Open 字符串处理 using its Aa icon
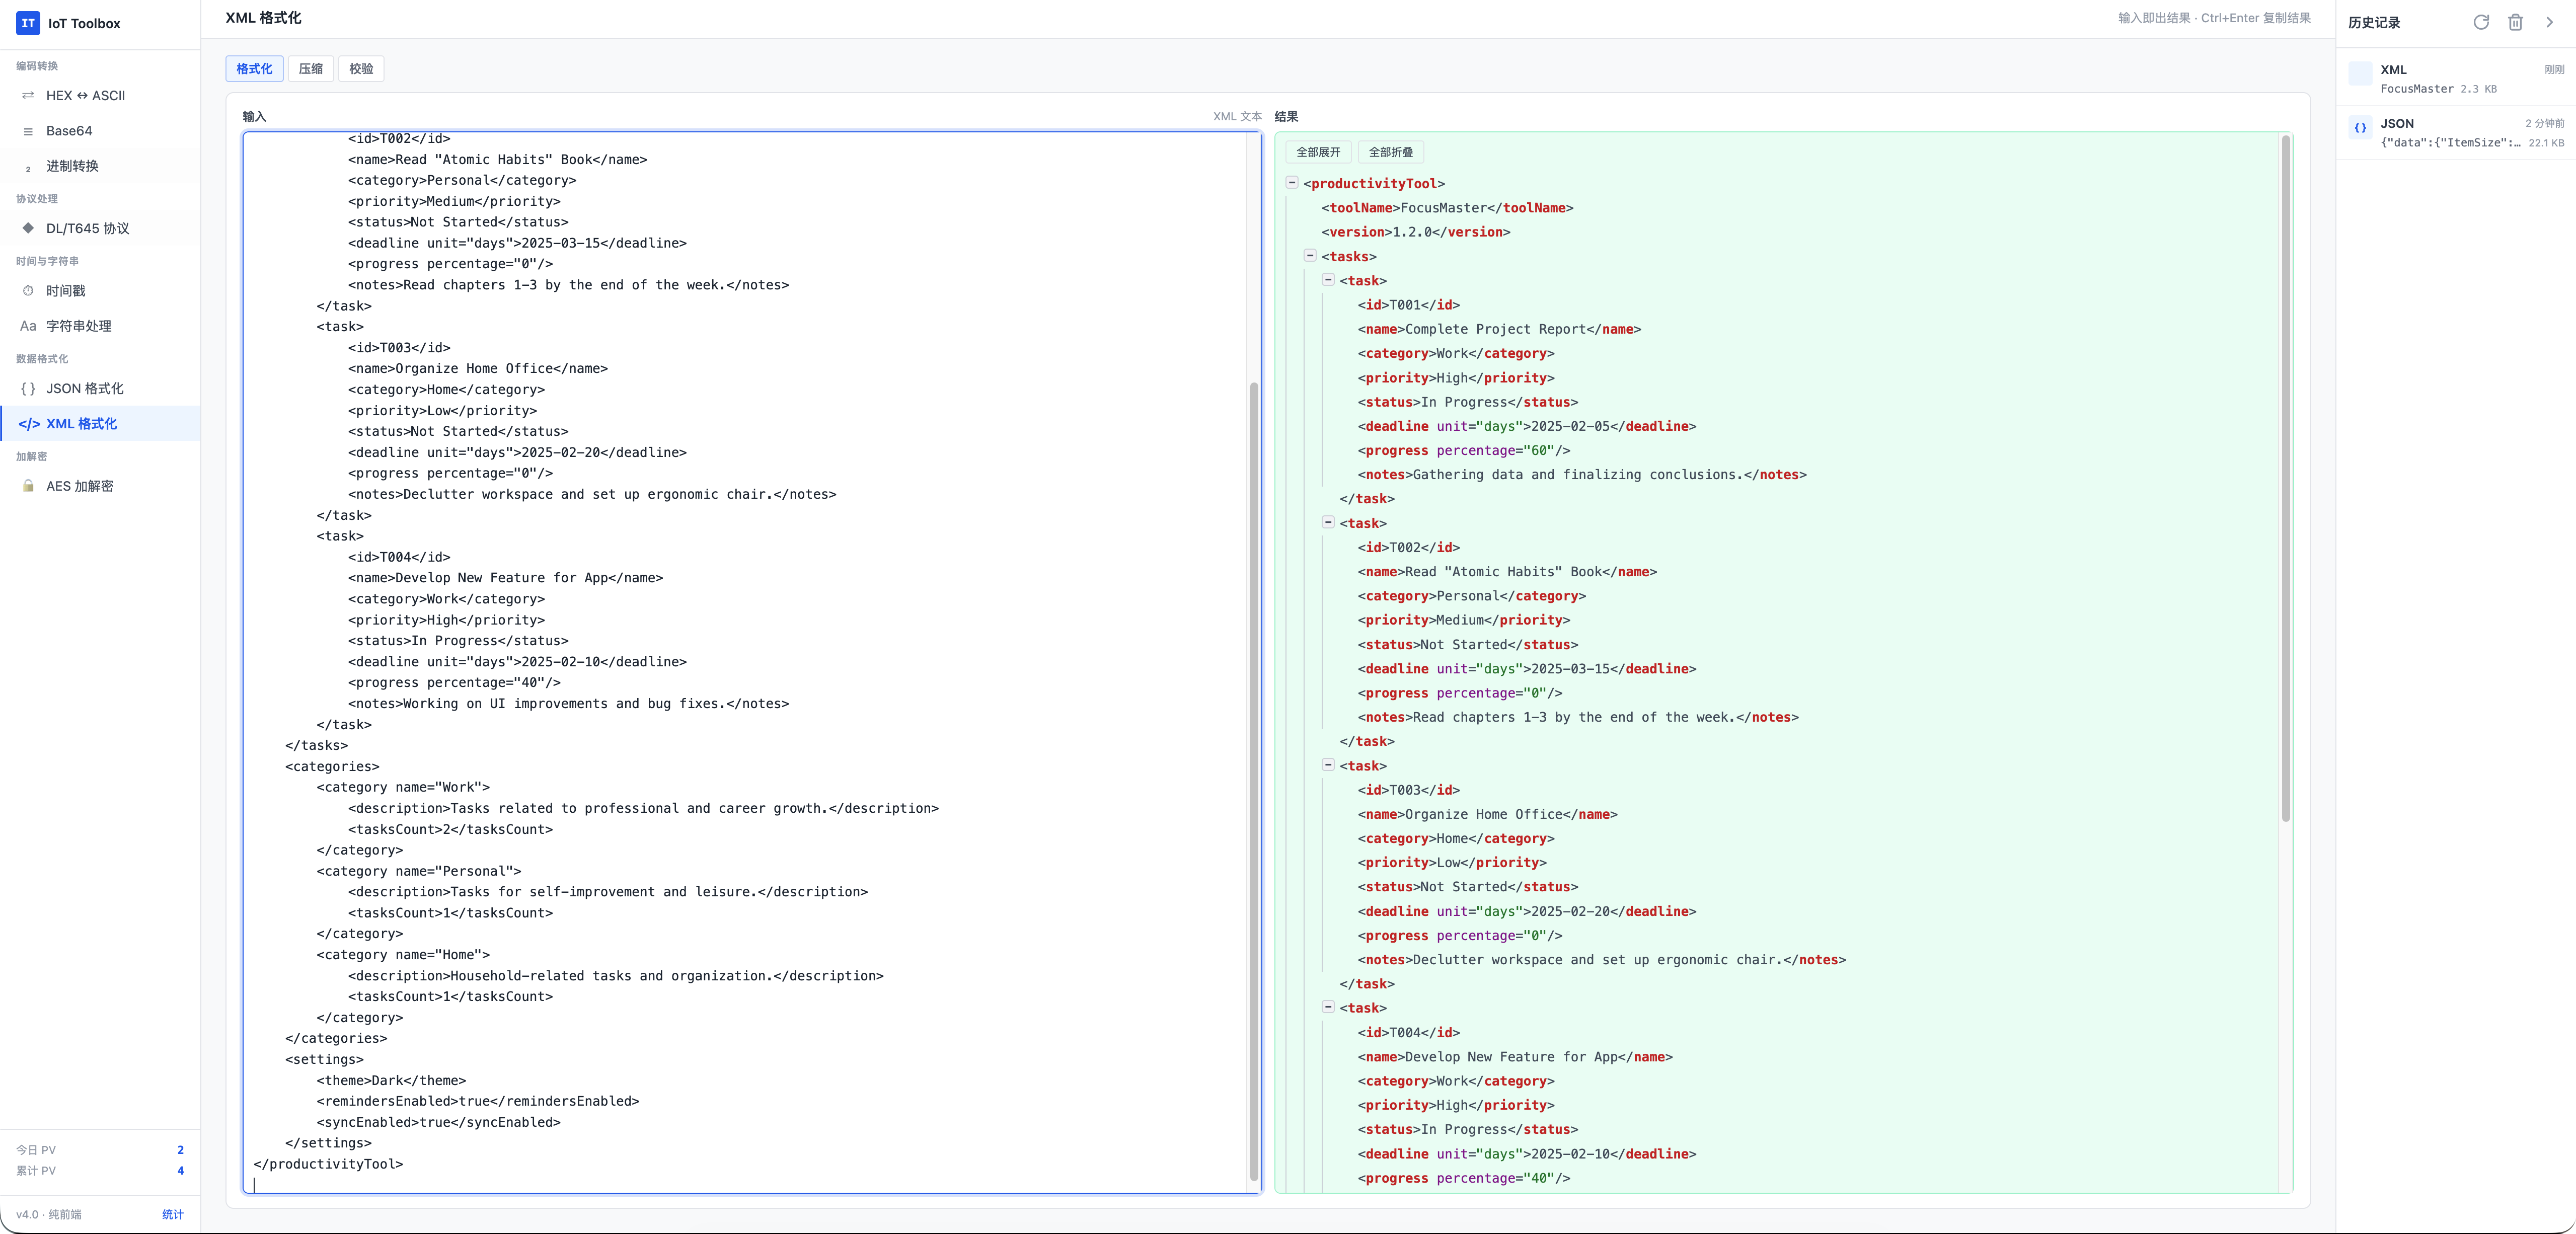This screenshot has width=2576, height=1234. click(28, 326)
